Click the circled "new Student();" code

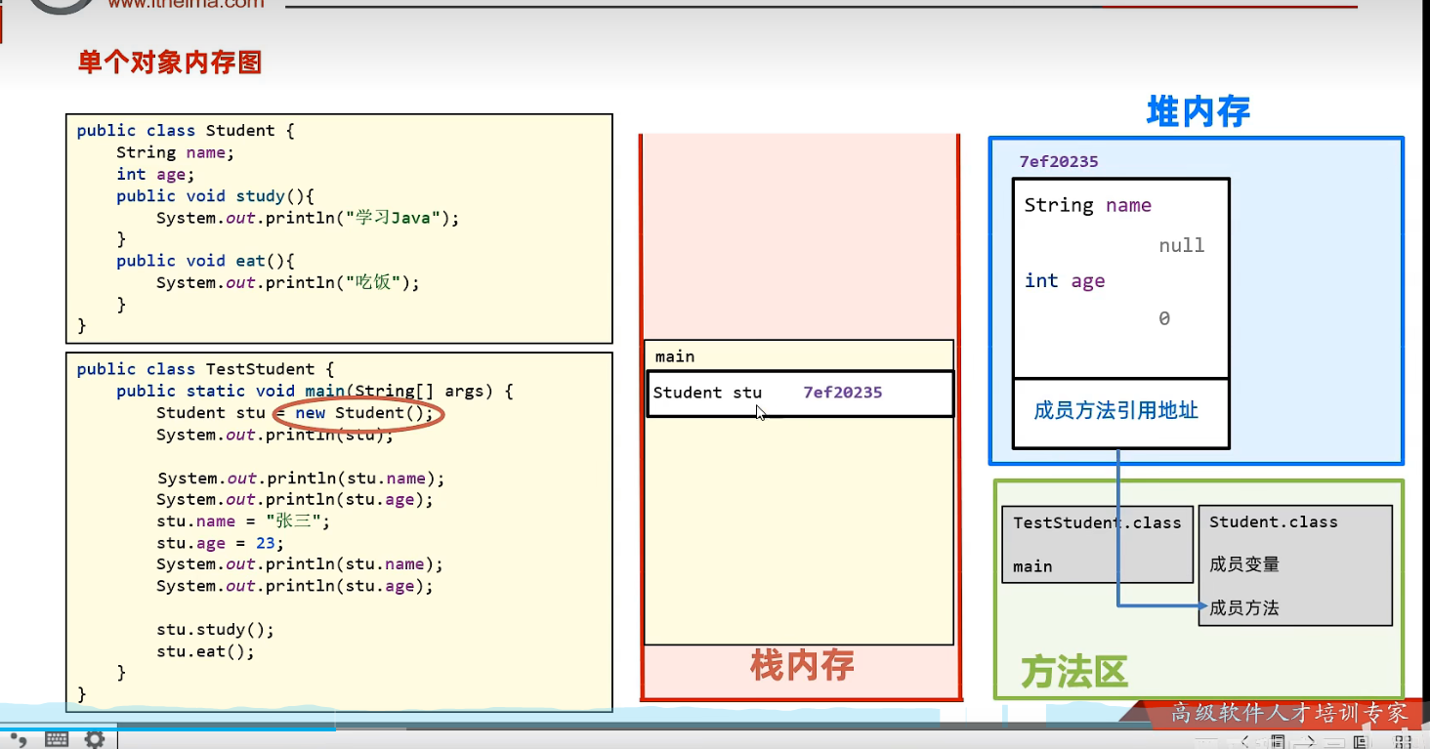click(x=364, y=413)
